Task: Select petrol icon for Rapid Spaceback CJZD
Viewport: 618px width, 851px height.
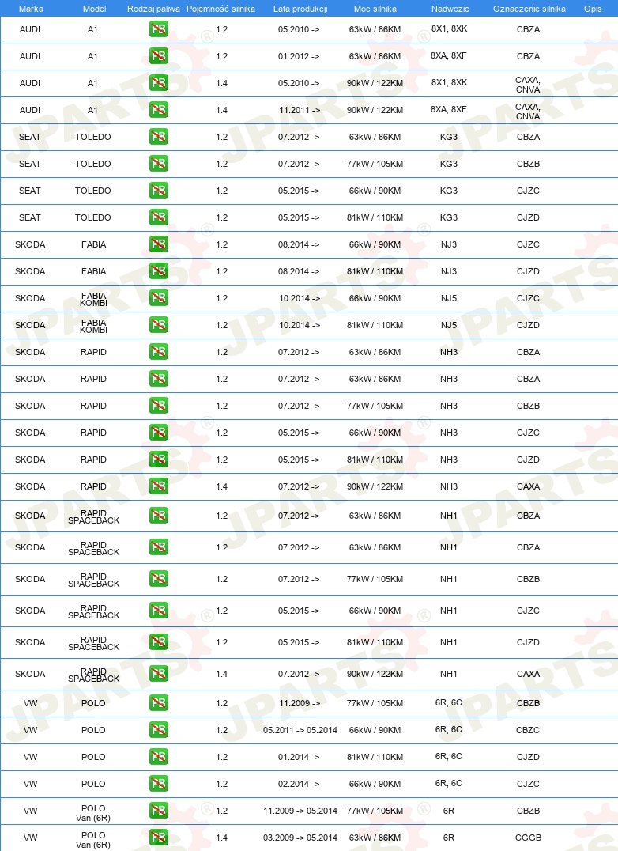Action: pos(158,642)
